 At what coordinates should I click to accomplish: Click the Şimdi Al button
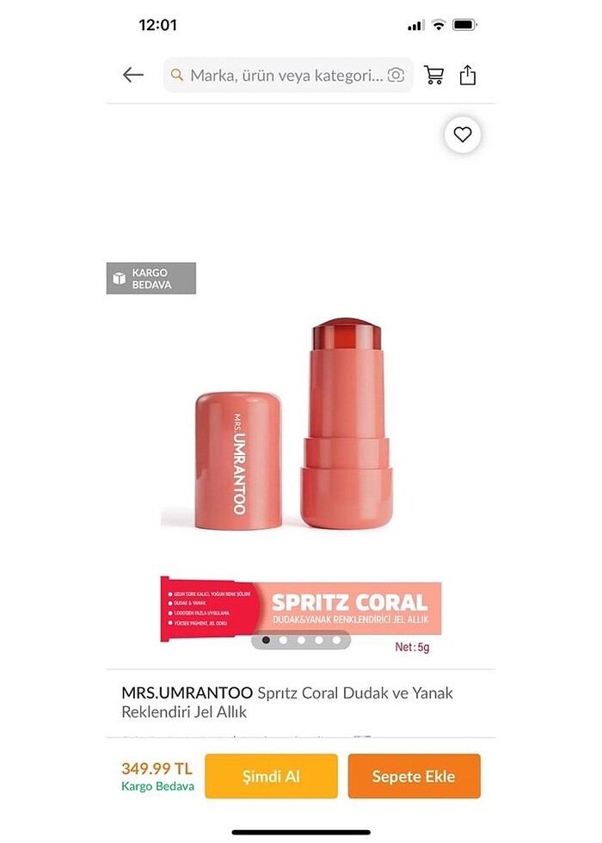[x=271, y=776]
